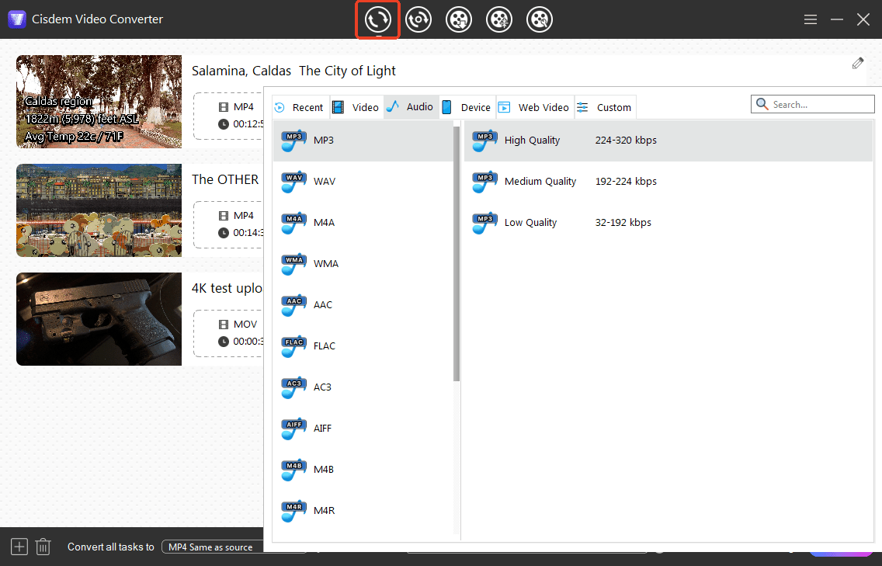Open the Convert module icon

(x=378, y=19)
